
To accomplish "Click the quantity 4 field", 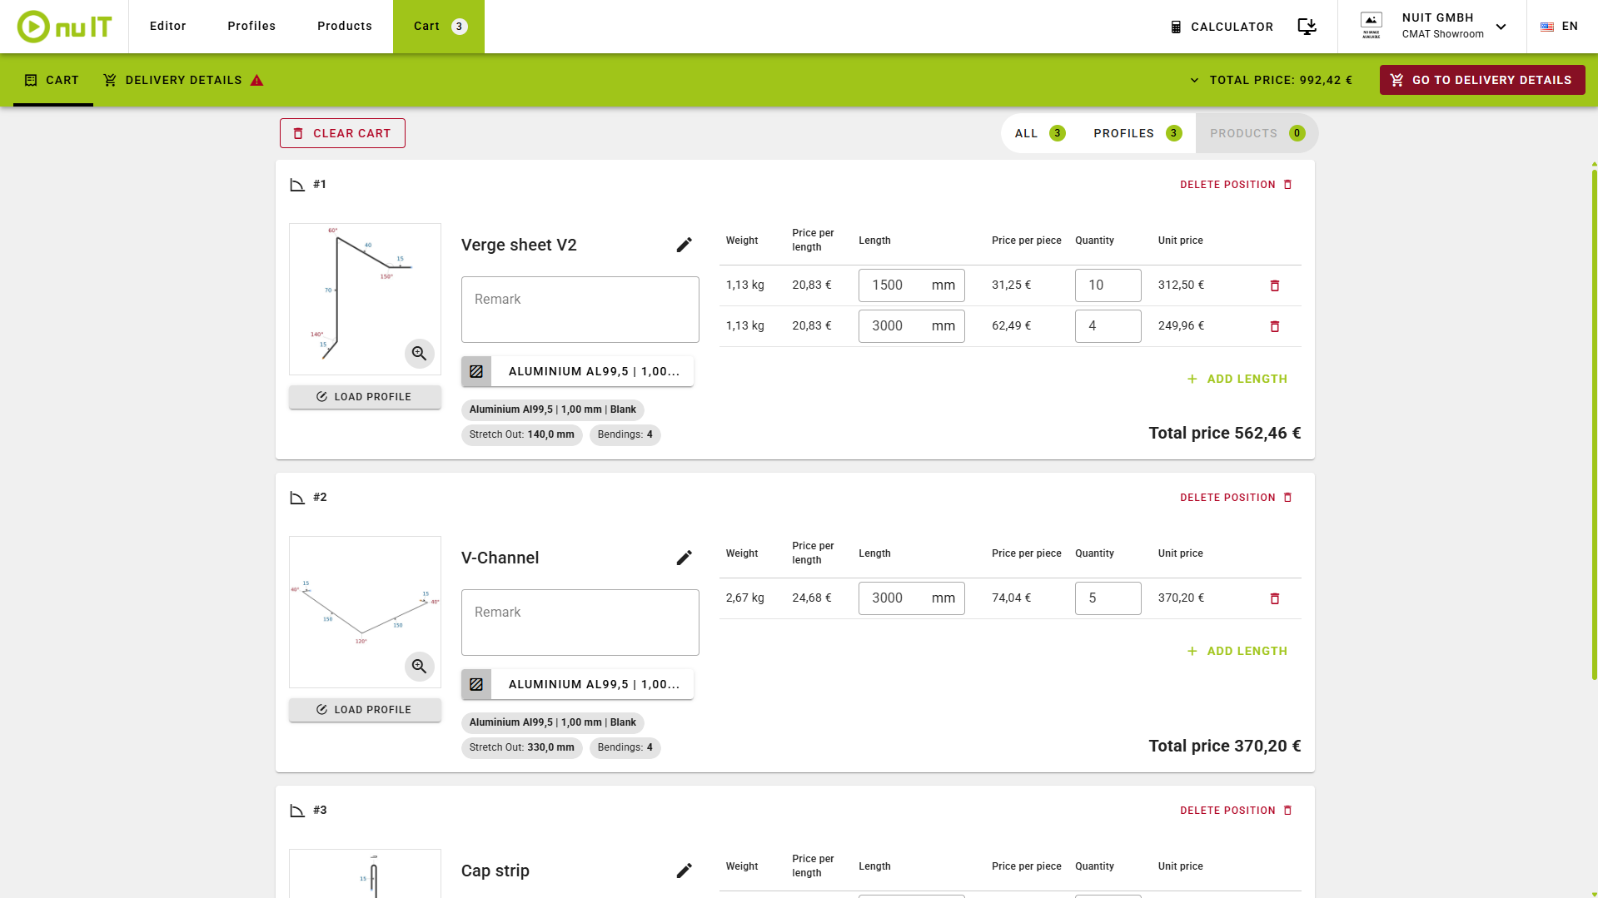I will tap(1108, 326).
